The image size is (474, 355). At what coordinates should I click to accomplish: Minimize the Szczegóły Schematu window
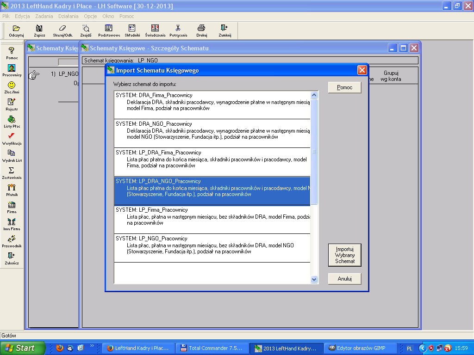[393, 48]
